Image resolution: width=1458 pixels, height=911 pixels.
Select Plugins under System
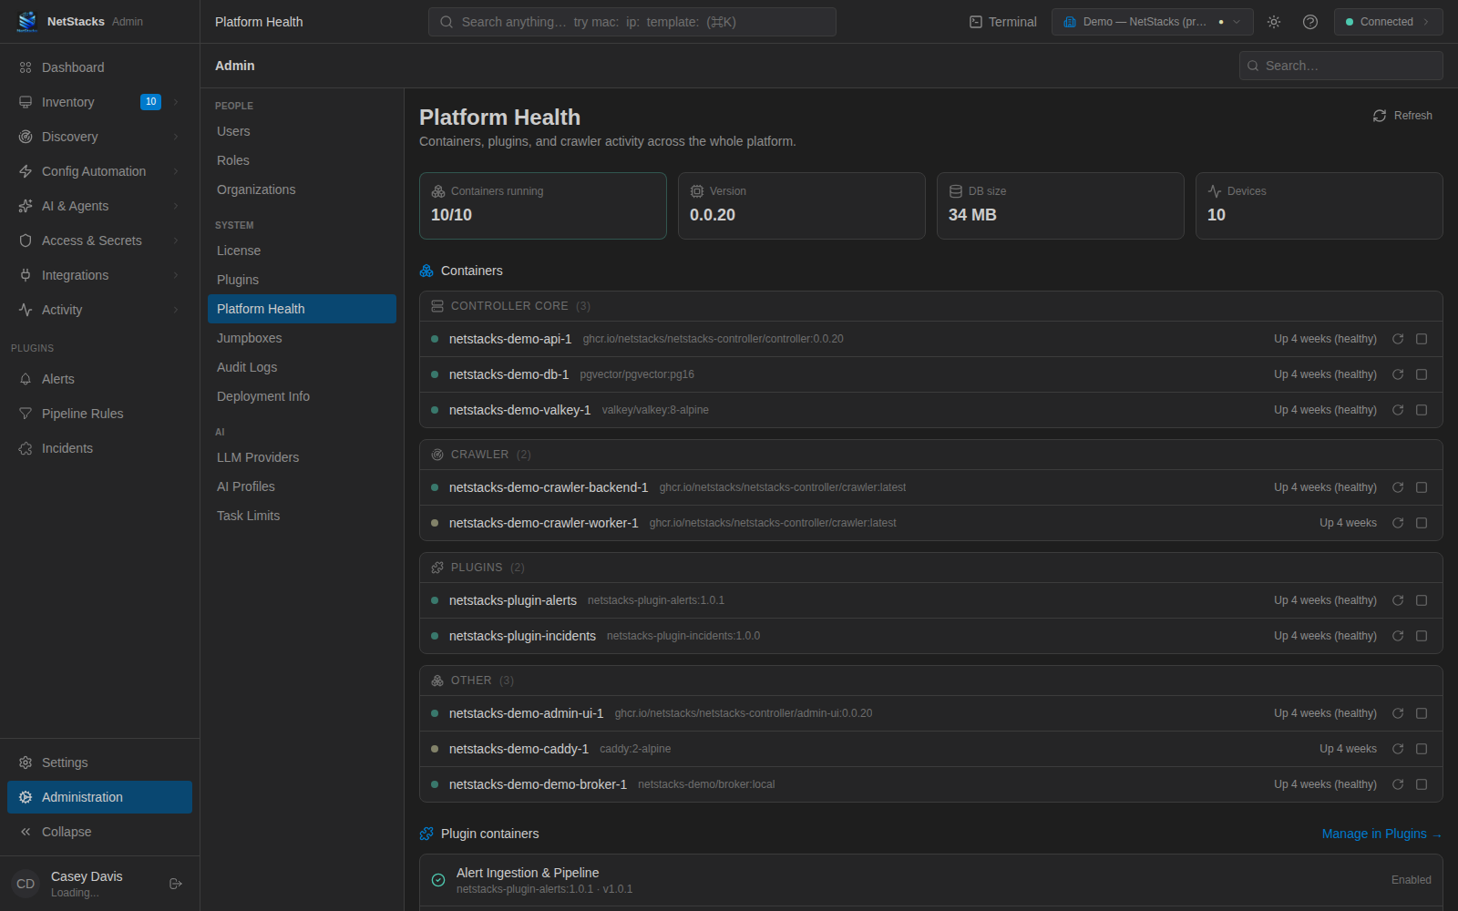click(302, 280)
